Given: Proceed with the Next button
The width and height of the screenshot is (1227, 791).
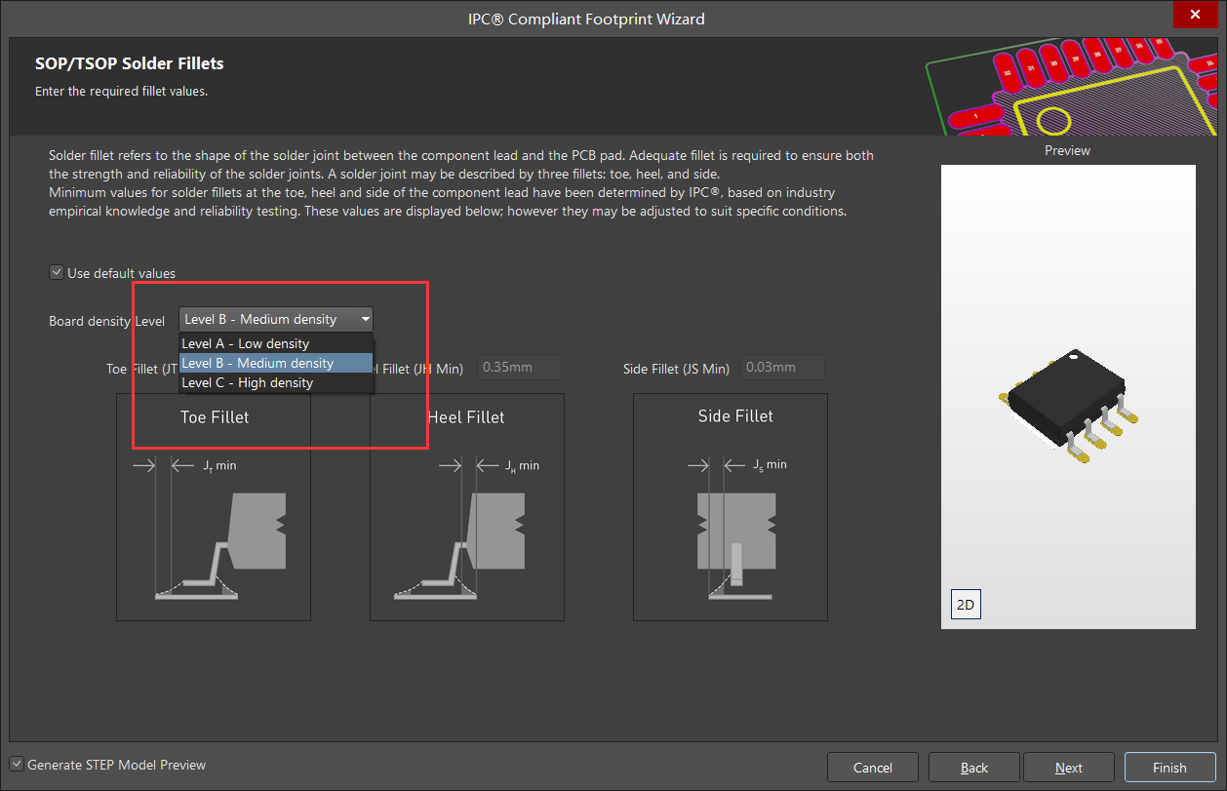Looking at the screenshot, I should click(x=1069, y=768).
